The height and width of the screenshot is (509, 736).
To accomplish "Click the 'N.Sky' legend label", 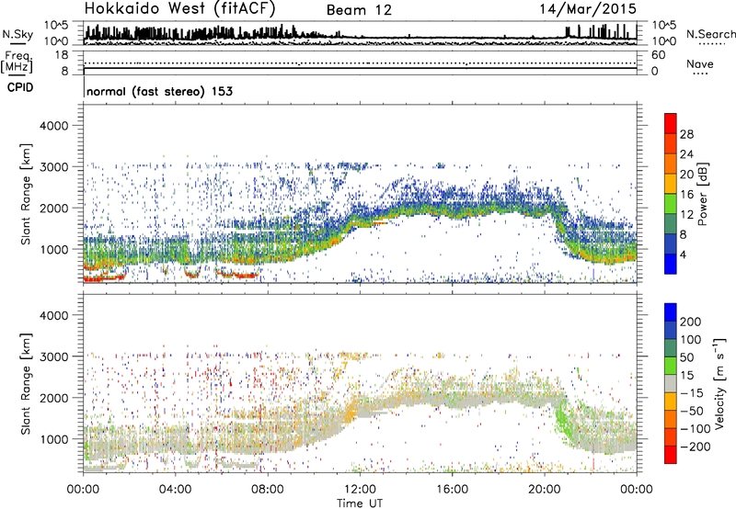I will coord(17,34).
